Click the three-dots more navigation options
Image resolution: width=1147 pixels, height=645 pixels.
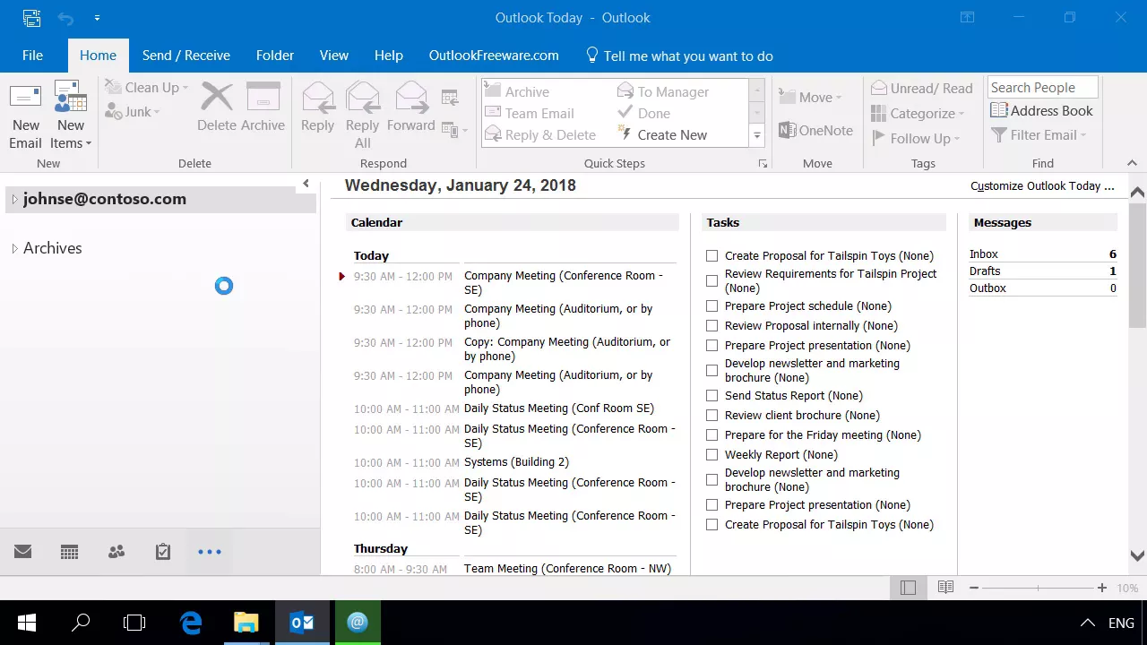(210, 552)
